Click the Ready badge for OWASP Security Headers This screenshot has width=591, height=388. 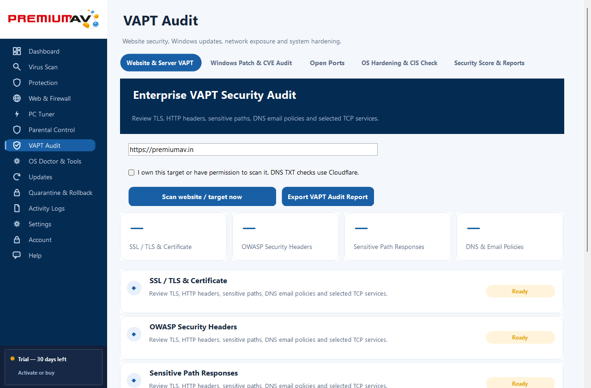[520, 338]
